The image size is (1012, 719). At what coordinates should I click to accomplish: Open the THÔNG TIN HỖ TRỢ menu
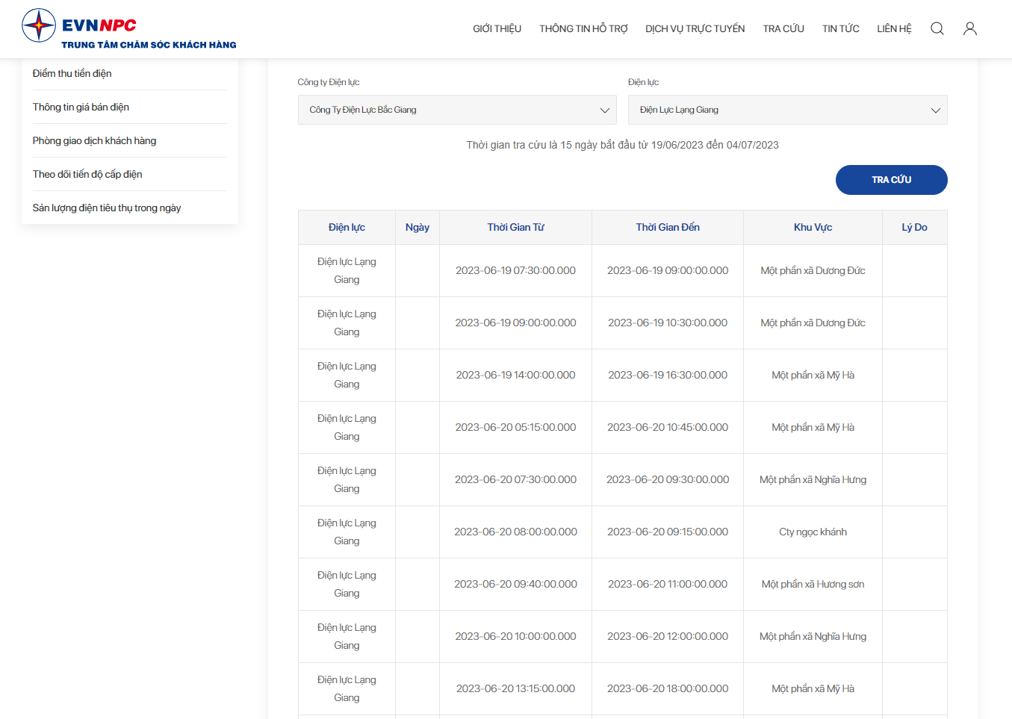tap(583, 28)
